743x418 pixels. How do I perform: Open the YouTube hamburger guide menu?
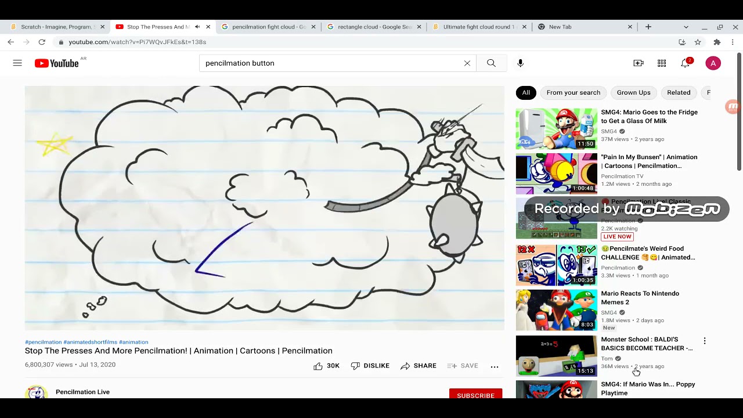(17, 63)
